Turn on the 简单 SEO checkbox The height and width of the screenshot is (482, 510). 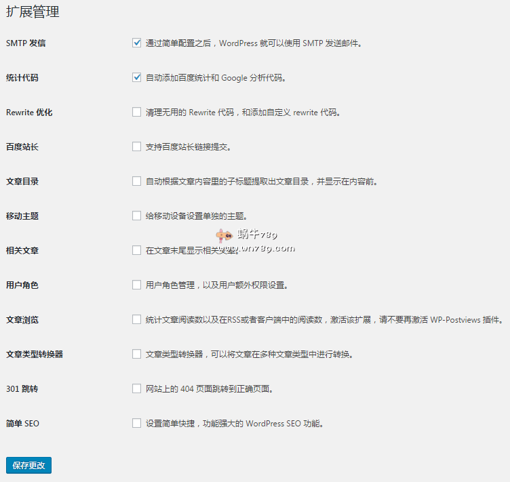coord(137,423)
